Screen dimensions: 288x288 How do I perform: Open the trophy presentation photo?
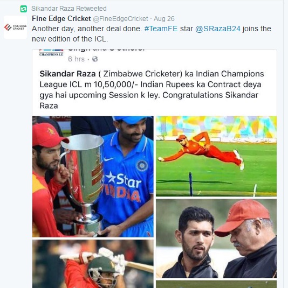(x=93, y=177)
